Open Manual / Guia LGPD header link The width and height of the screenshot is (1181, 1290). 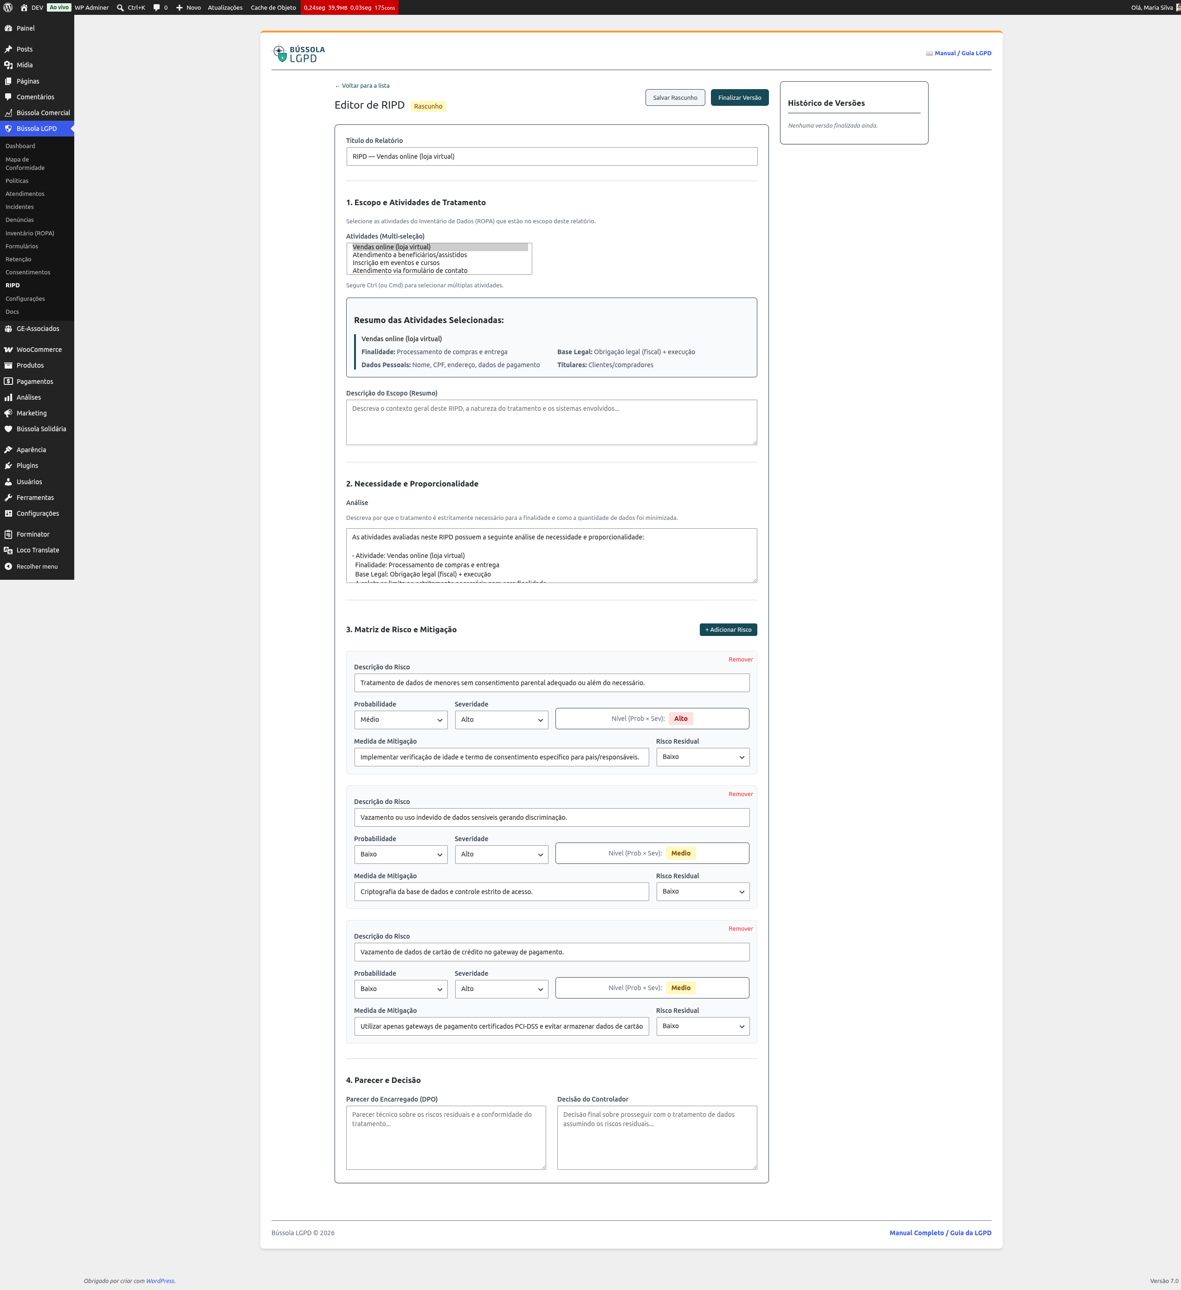pos(958,53)
